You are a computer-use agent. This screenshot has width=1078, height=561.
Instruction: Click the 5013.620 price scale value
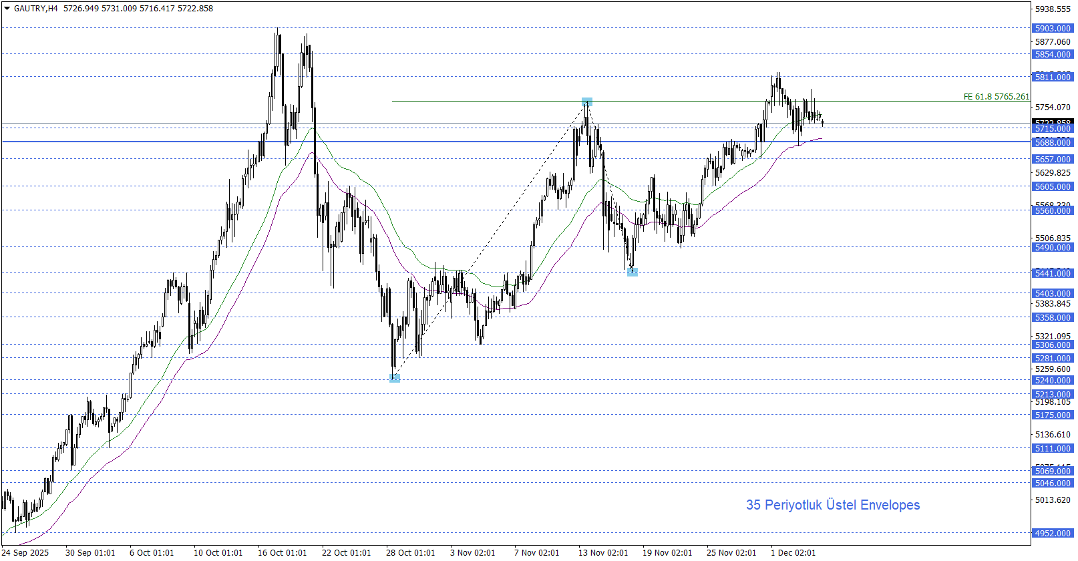point(1053,500)
